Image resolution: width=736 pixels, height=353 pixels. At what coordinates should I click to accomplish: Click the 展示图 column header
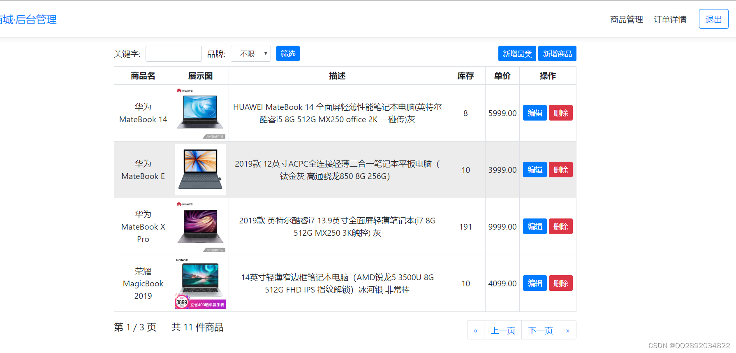[x=200, y=76]
